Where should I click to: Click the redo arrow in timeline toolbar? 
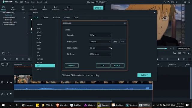(11, 59)
